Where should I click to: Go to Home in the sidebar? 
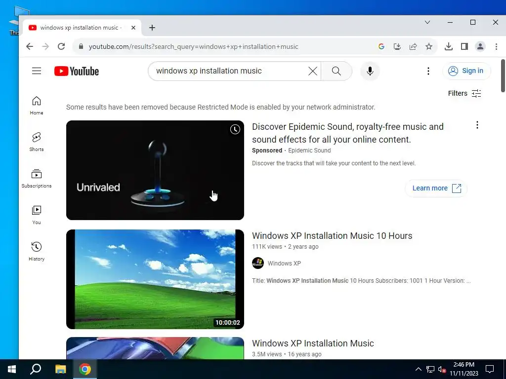tap(37, 106)
